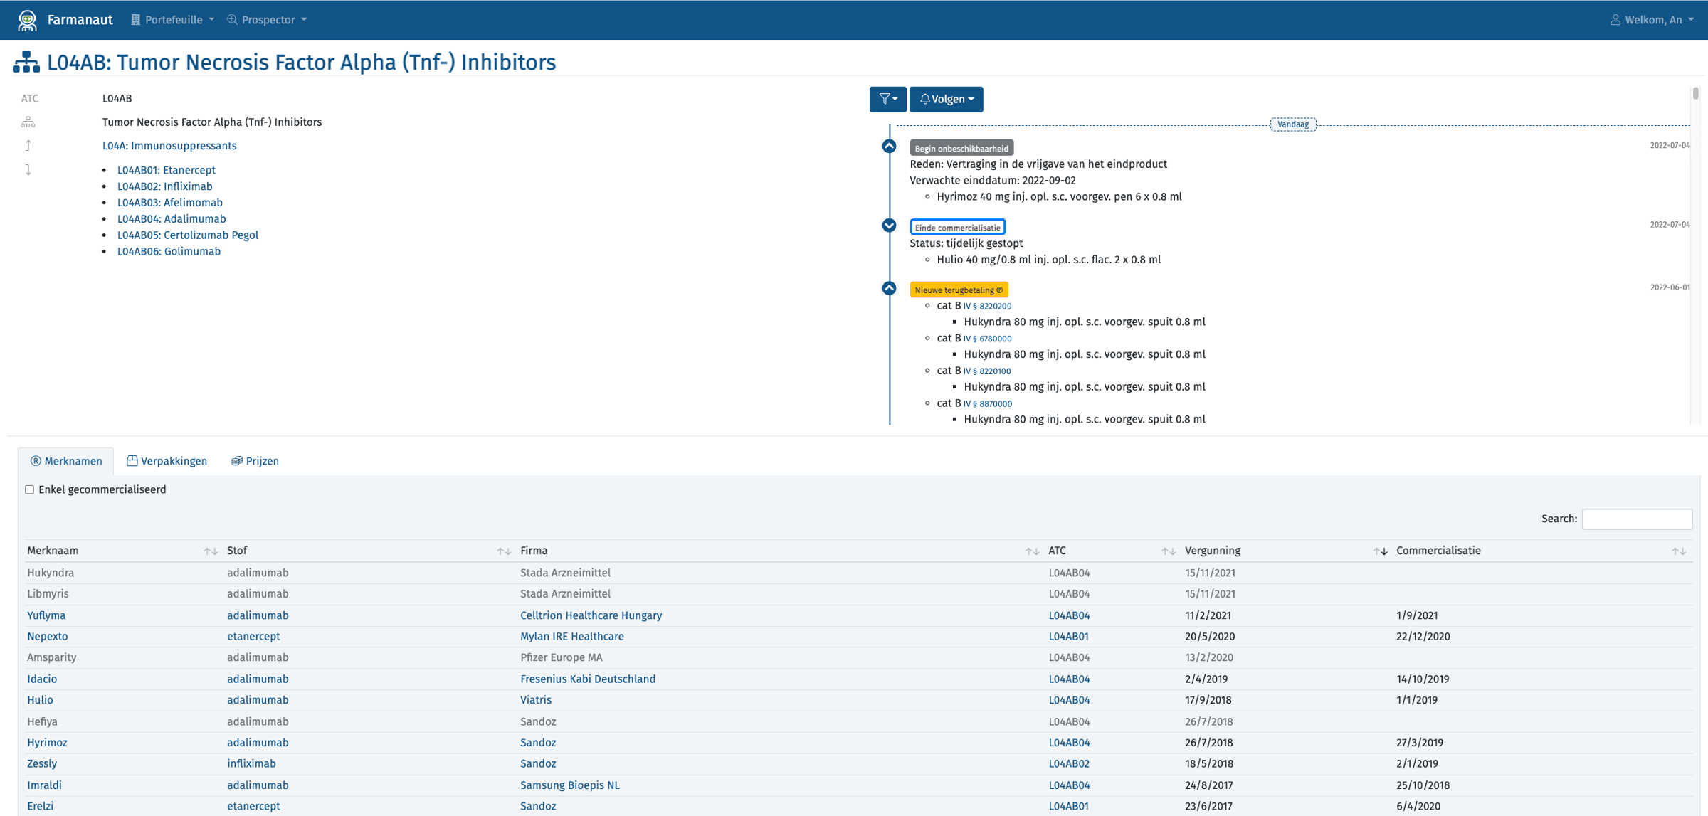The image size is (1708, 816).
Task: Open the timeline filter dropdown
Action: pyautogui.click(x=887, y=100)
